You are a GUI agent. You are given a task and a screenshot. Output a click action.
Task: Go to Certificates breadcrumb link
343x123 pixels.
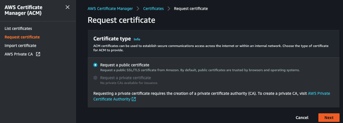click(153, 9)
